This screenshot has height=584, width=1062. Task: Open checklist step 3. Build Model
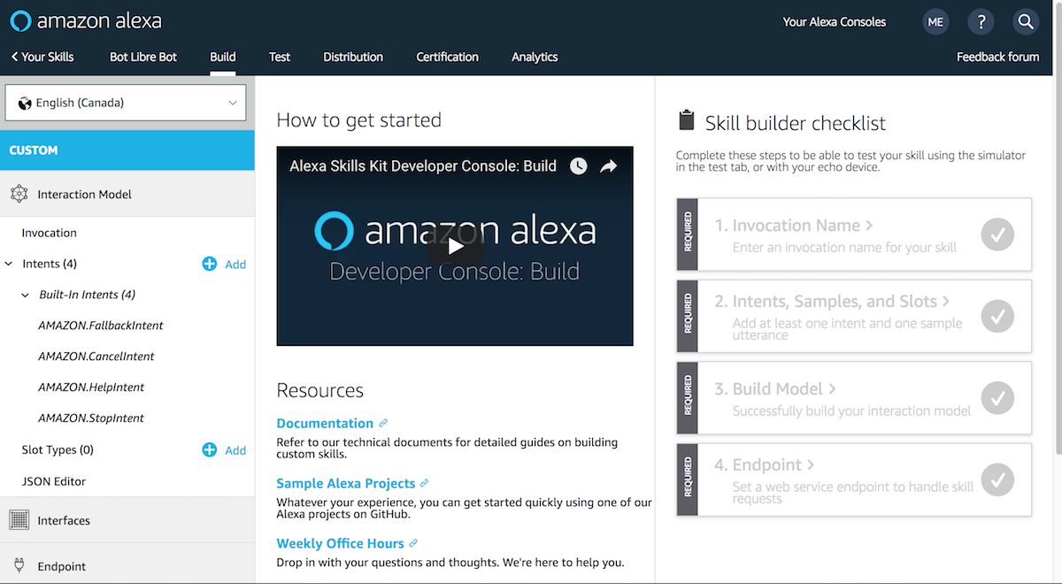[775, 388]
